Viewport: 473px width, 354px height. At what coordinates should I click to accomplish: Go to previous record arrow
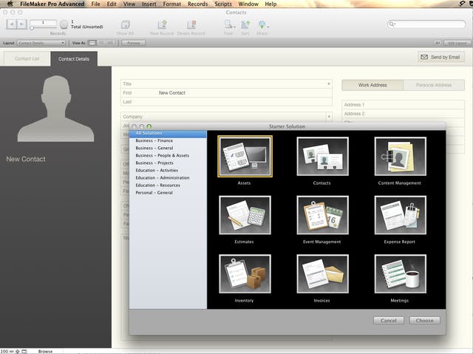[12, 24]
